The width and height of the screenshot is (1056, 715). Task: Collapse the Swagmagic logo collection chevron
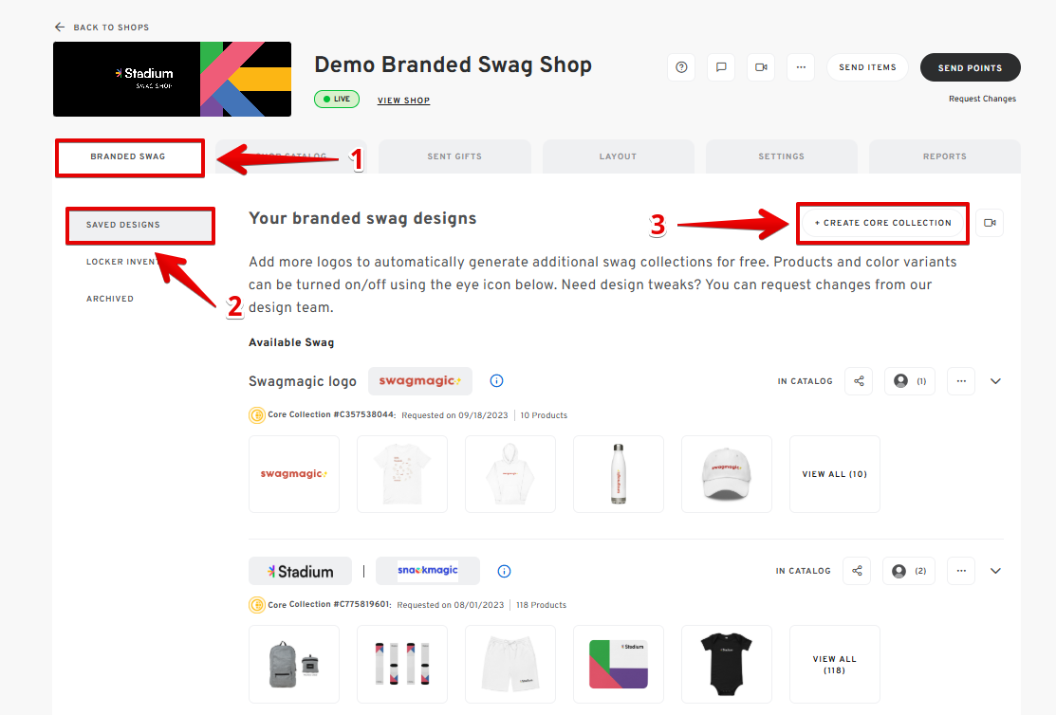[x=995, y=381]
